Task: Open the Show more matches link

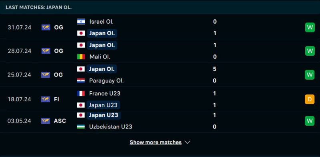Action: pos(156,142)
